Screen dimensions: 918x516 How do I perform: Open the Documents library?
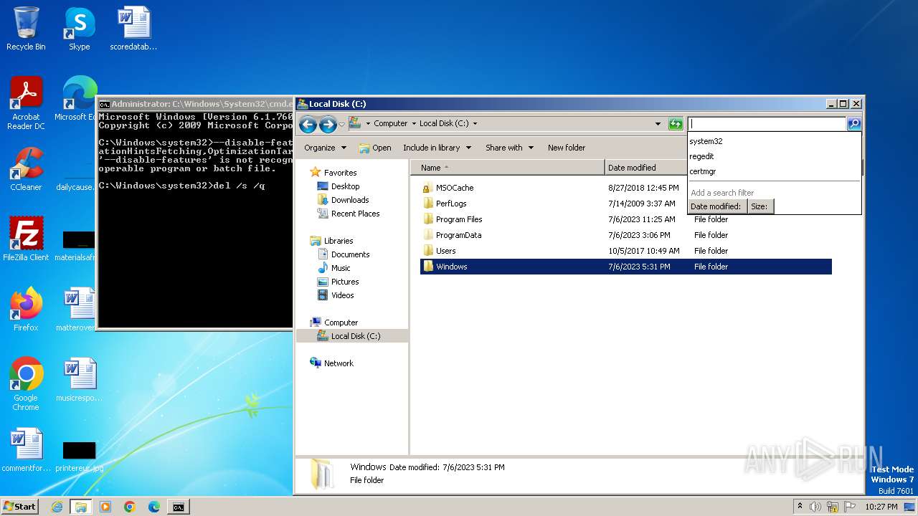[x=350, y=254]
